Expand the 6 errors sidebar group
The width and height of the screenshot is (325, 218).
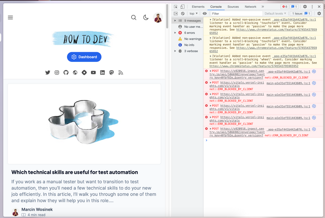[x=175, y=33]
